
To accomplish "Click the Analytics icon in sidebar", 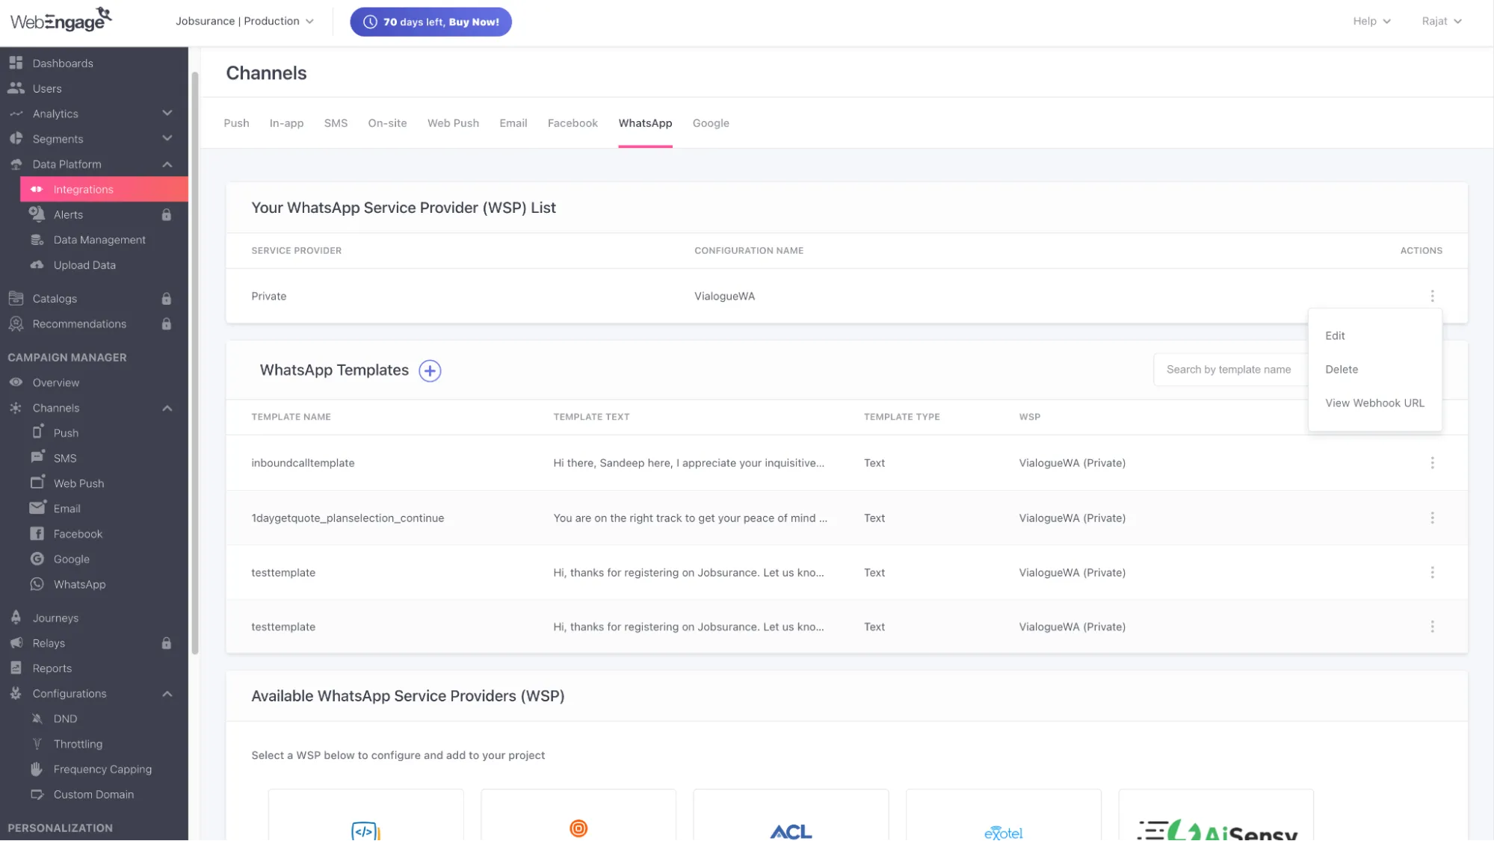I will coord(16,114).
